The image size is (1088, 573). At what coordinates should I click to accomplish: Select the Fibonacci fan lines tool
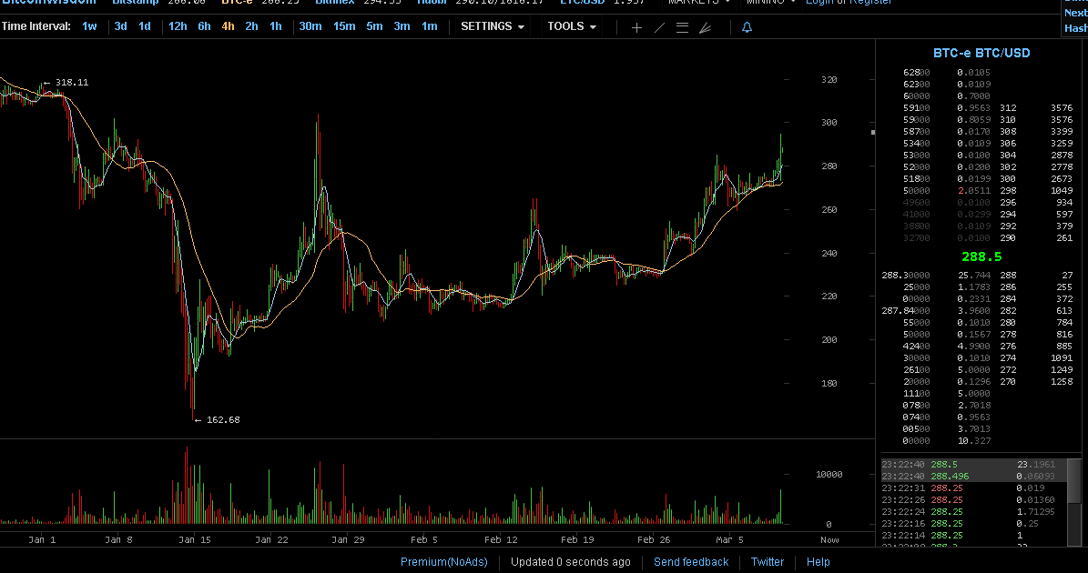click(705, 27)
